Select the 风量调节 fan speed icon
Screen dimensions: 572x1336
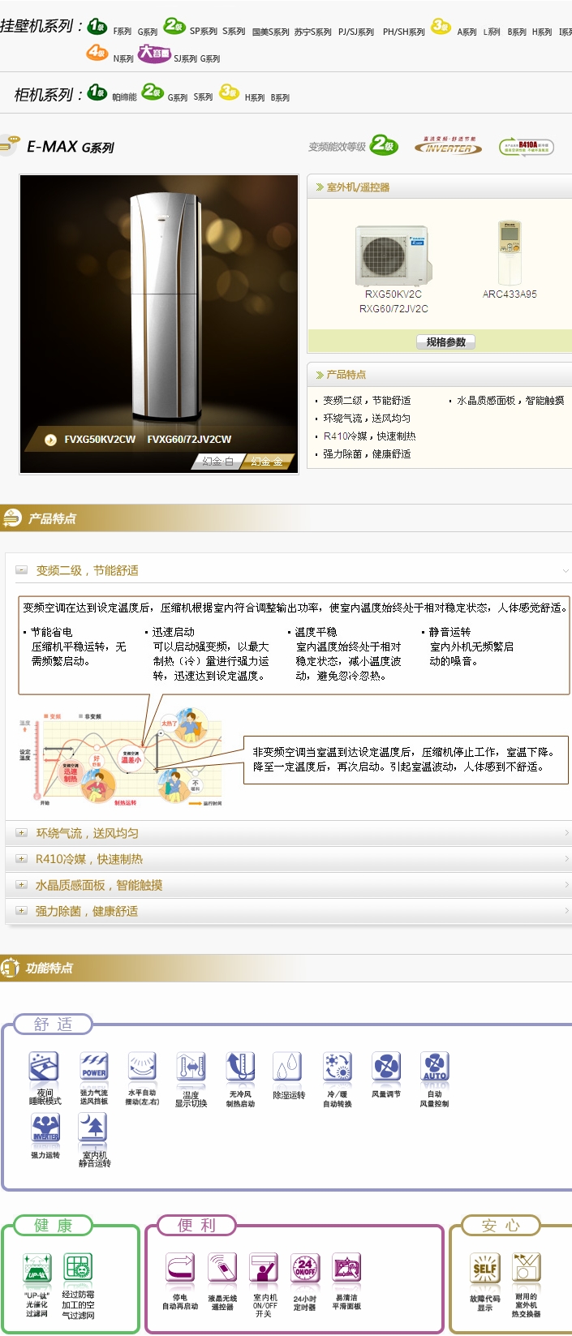point(385,1067)
